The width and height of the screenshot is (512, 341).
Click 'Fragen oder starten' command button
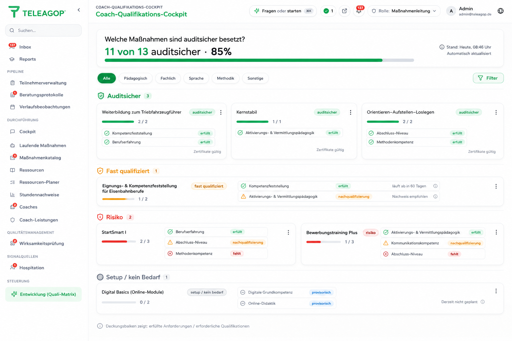(x=283, y=11)
